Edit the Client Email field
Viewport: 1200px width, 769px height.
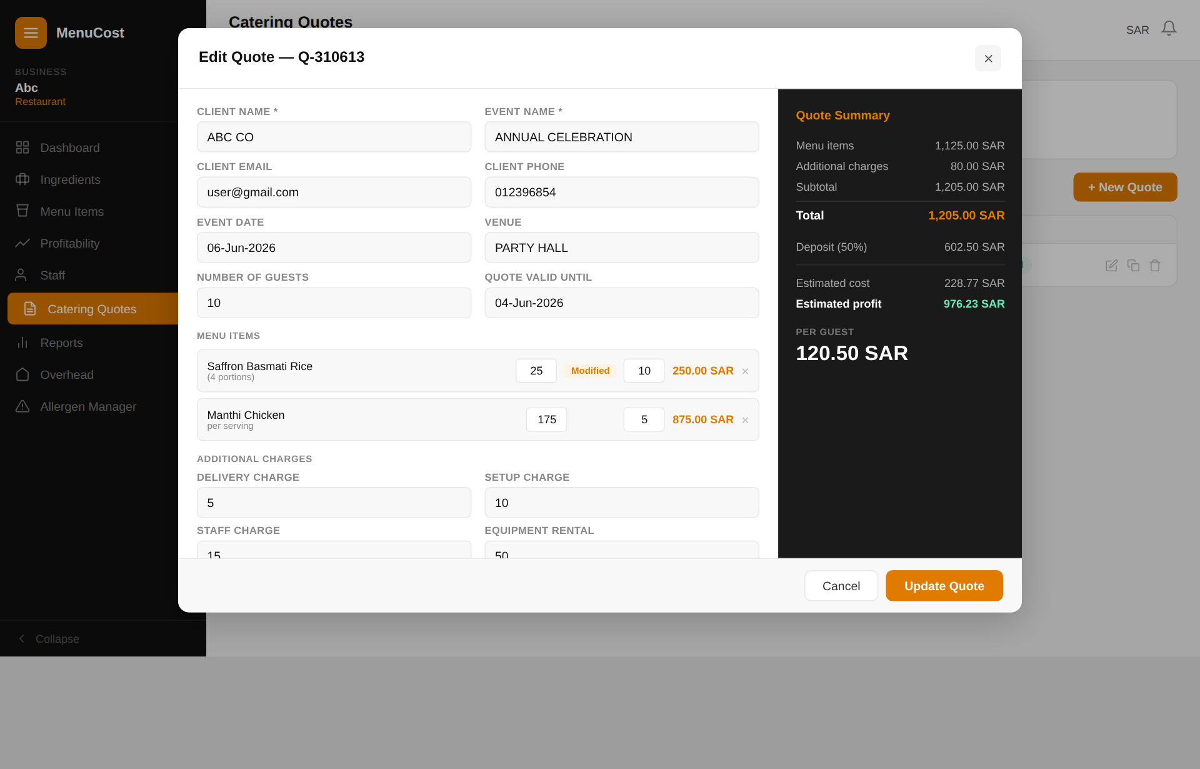pos(334,192)
